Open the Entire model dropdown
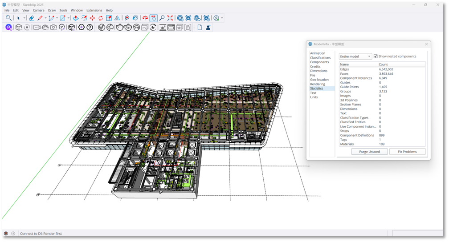The image size is (449, 242). pyautogui.click(x=355, y=56)
